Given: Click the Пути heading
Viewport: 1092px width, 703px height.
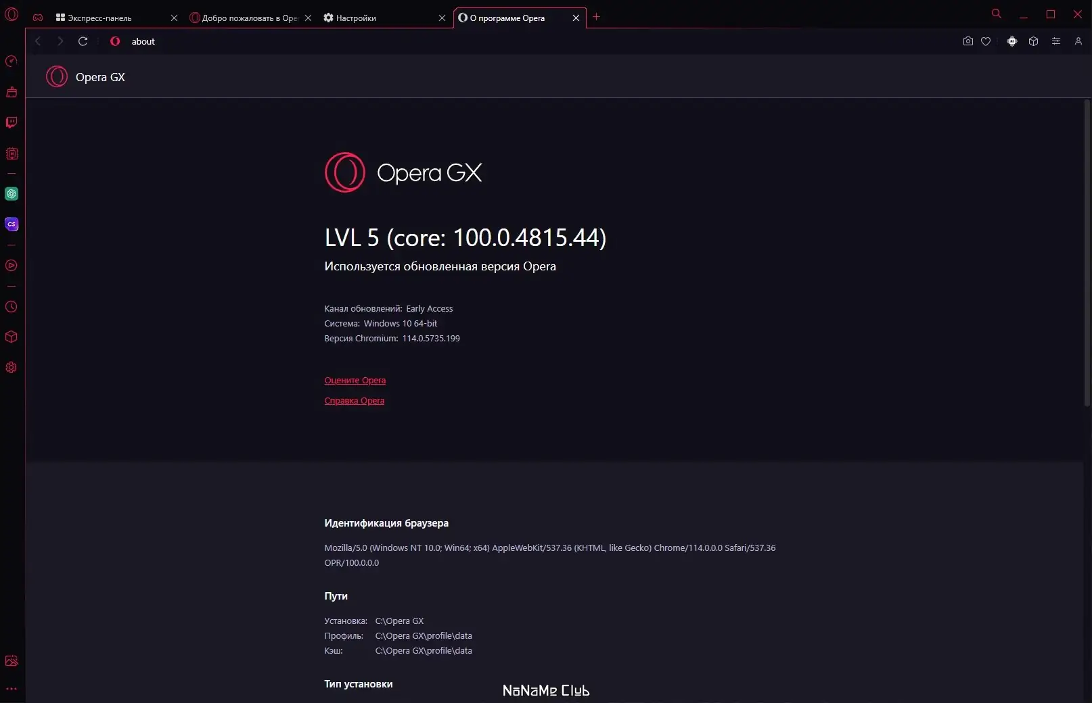Looking at the screenshot, I should click(336, 596).
